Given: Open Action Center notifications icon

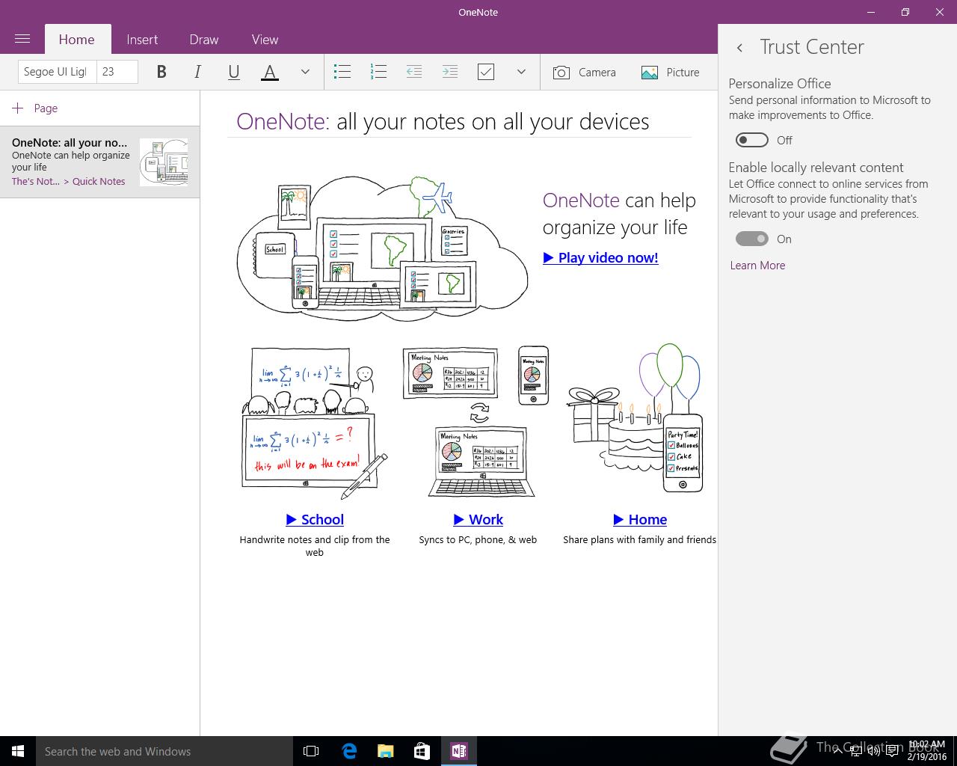Looking at the screenshot, I should 892,751.
